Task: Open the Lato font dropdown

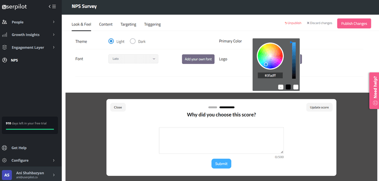Action: pyautogui.click(x=133, y=59)
